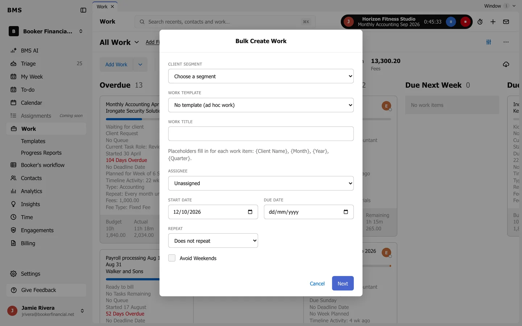Open Time section in sidebar
This screenshot has width=522, height=326.
pyautogui.click(x=46, y=217)
